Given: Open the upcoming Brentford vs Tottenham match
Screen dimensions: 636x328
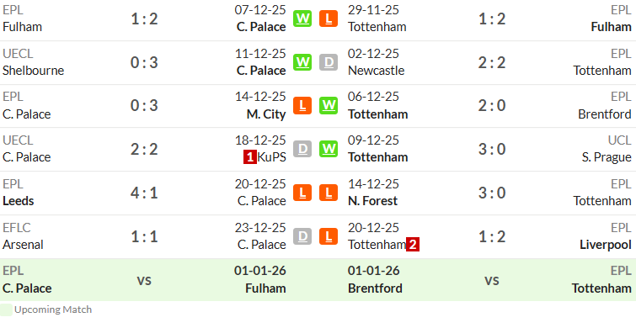Looking at the screenshot, I should (x=477, y=280).
